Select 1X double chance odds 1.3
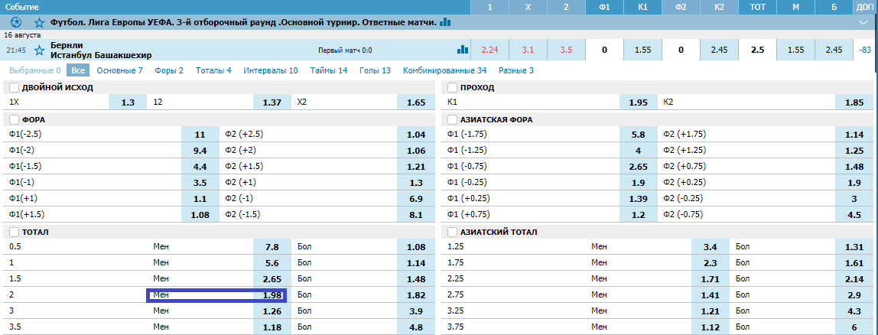Image resolution: width=878 pixels, height=335 pixels. pos(128,102)
